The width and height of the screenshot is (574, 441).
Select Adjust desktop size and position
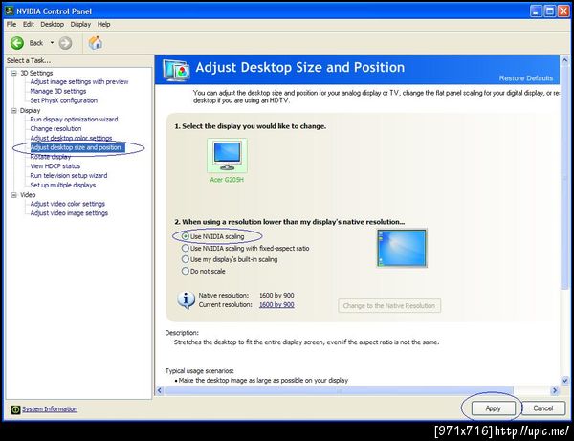point(77,147)
